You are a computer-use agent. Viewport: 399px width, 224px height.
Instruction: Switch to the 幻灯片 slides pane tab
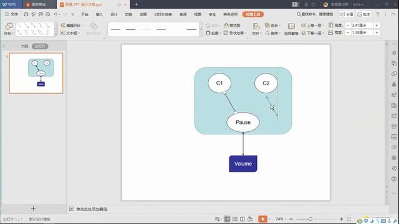(x=40, y=46)
